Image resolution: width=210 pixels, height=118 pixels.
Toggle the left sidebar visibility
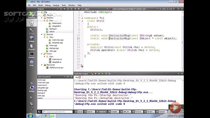(39, 112)
